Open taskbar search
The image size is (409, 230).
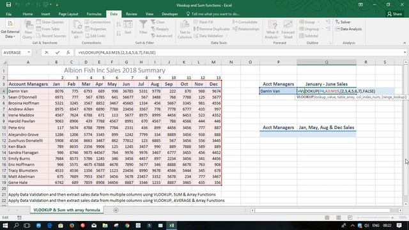click(16, 226)
